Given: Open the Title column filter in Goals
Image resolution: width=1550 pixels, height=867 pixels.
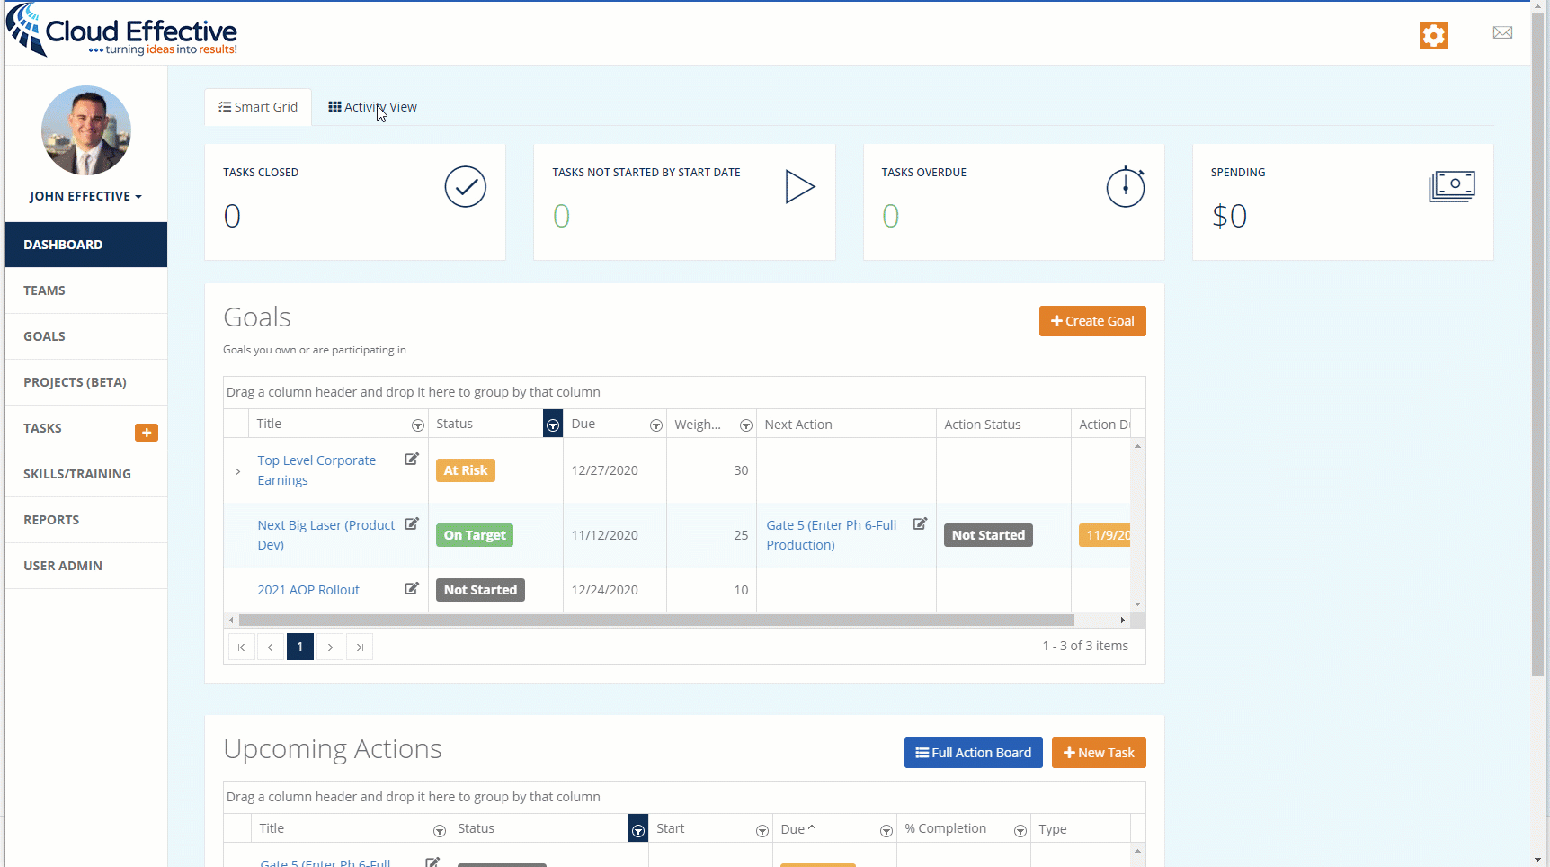Looking at the screenshot, I should tap(417, 425).
